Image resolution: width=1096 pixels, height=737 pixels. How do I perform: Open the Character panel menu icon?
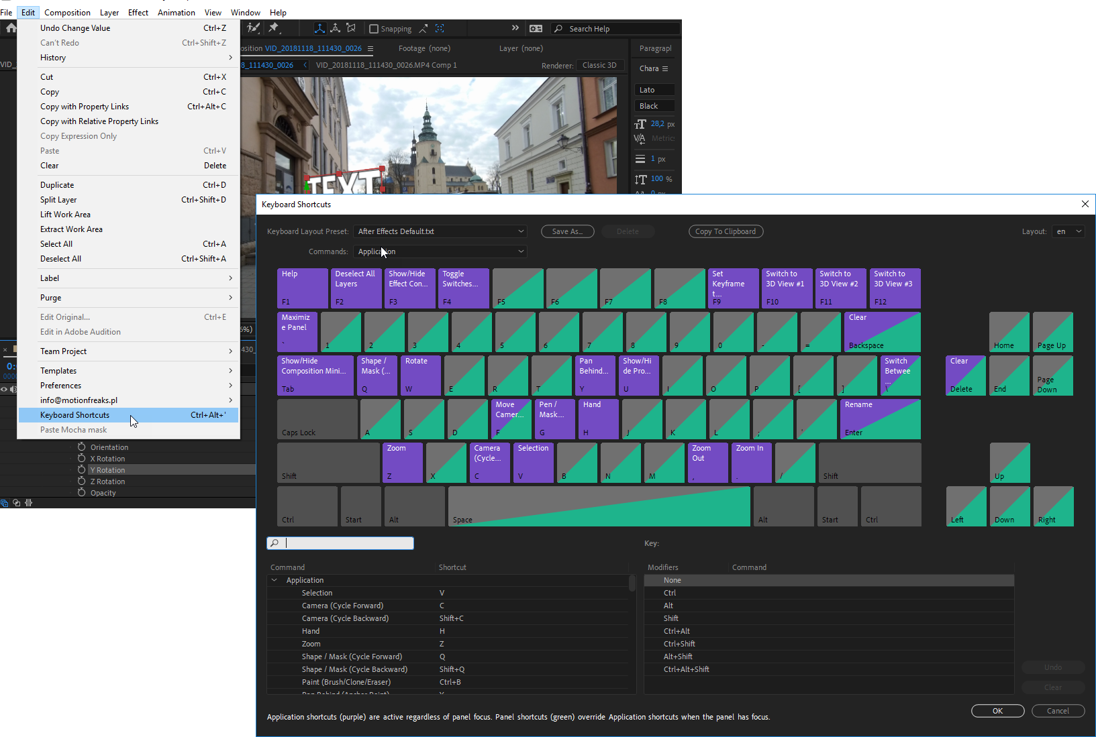665,69
